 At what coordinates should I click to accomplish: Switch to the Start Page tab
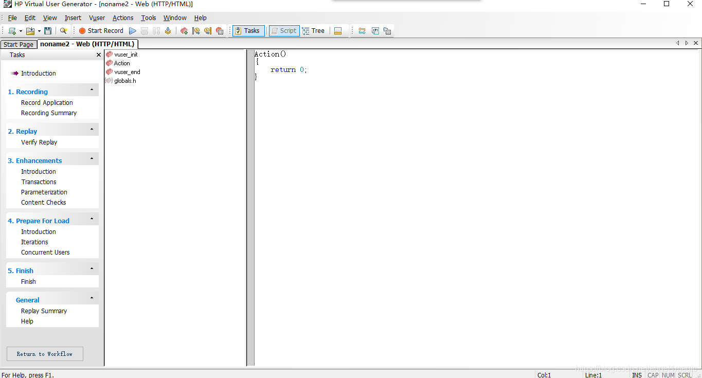pos(19,45)
